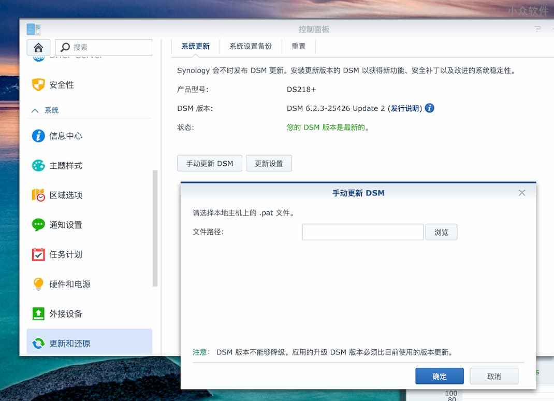The height and width of the screenshot is (401, 554).
Task: Select 主题样式 label in sidebar
Action: 66,165
